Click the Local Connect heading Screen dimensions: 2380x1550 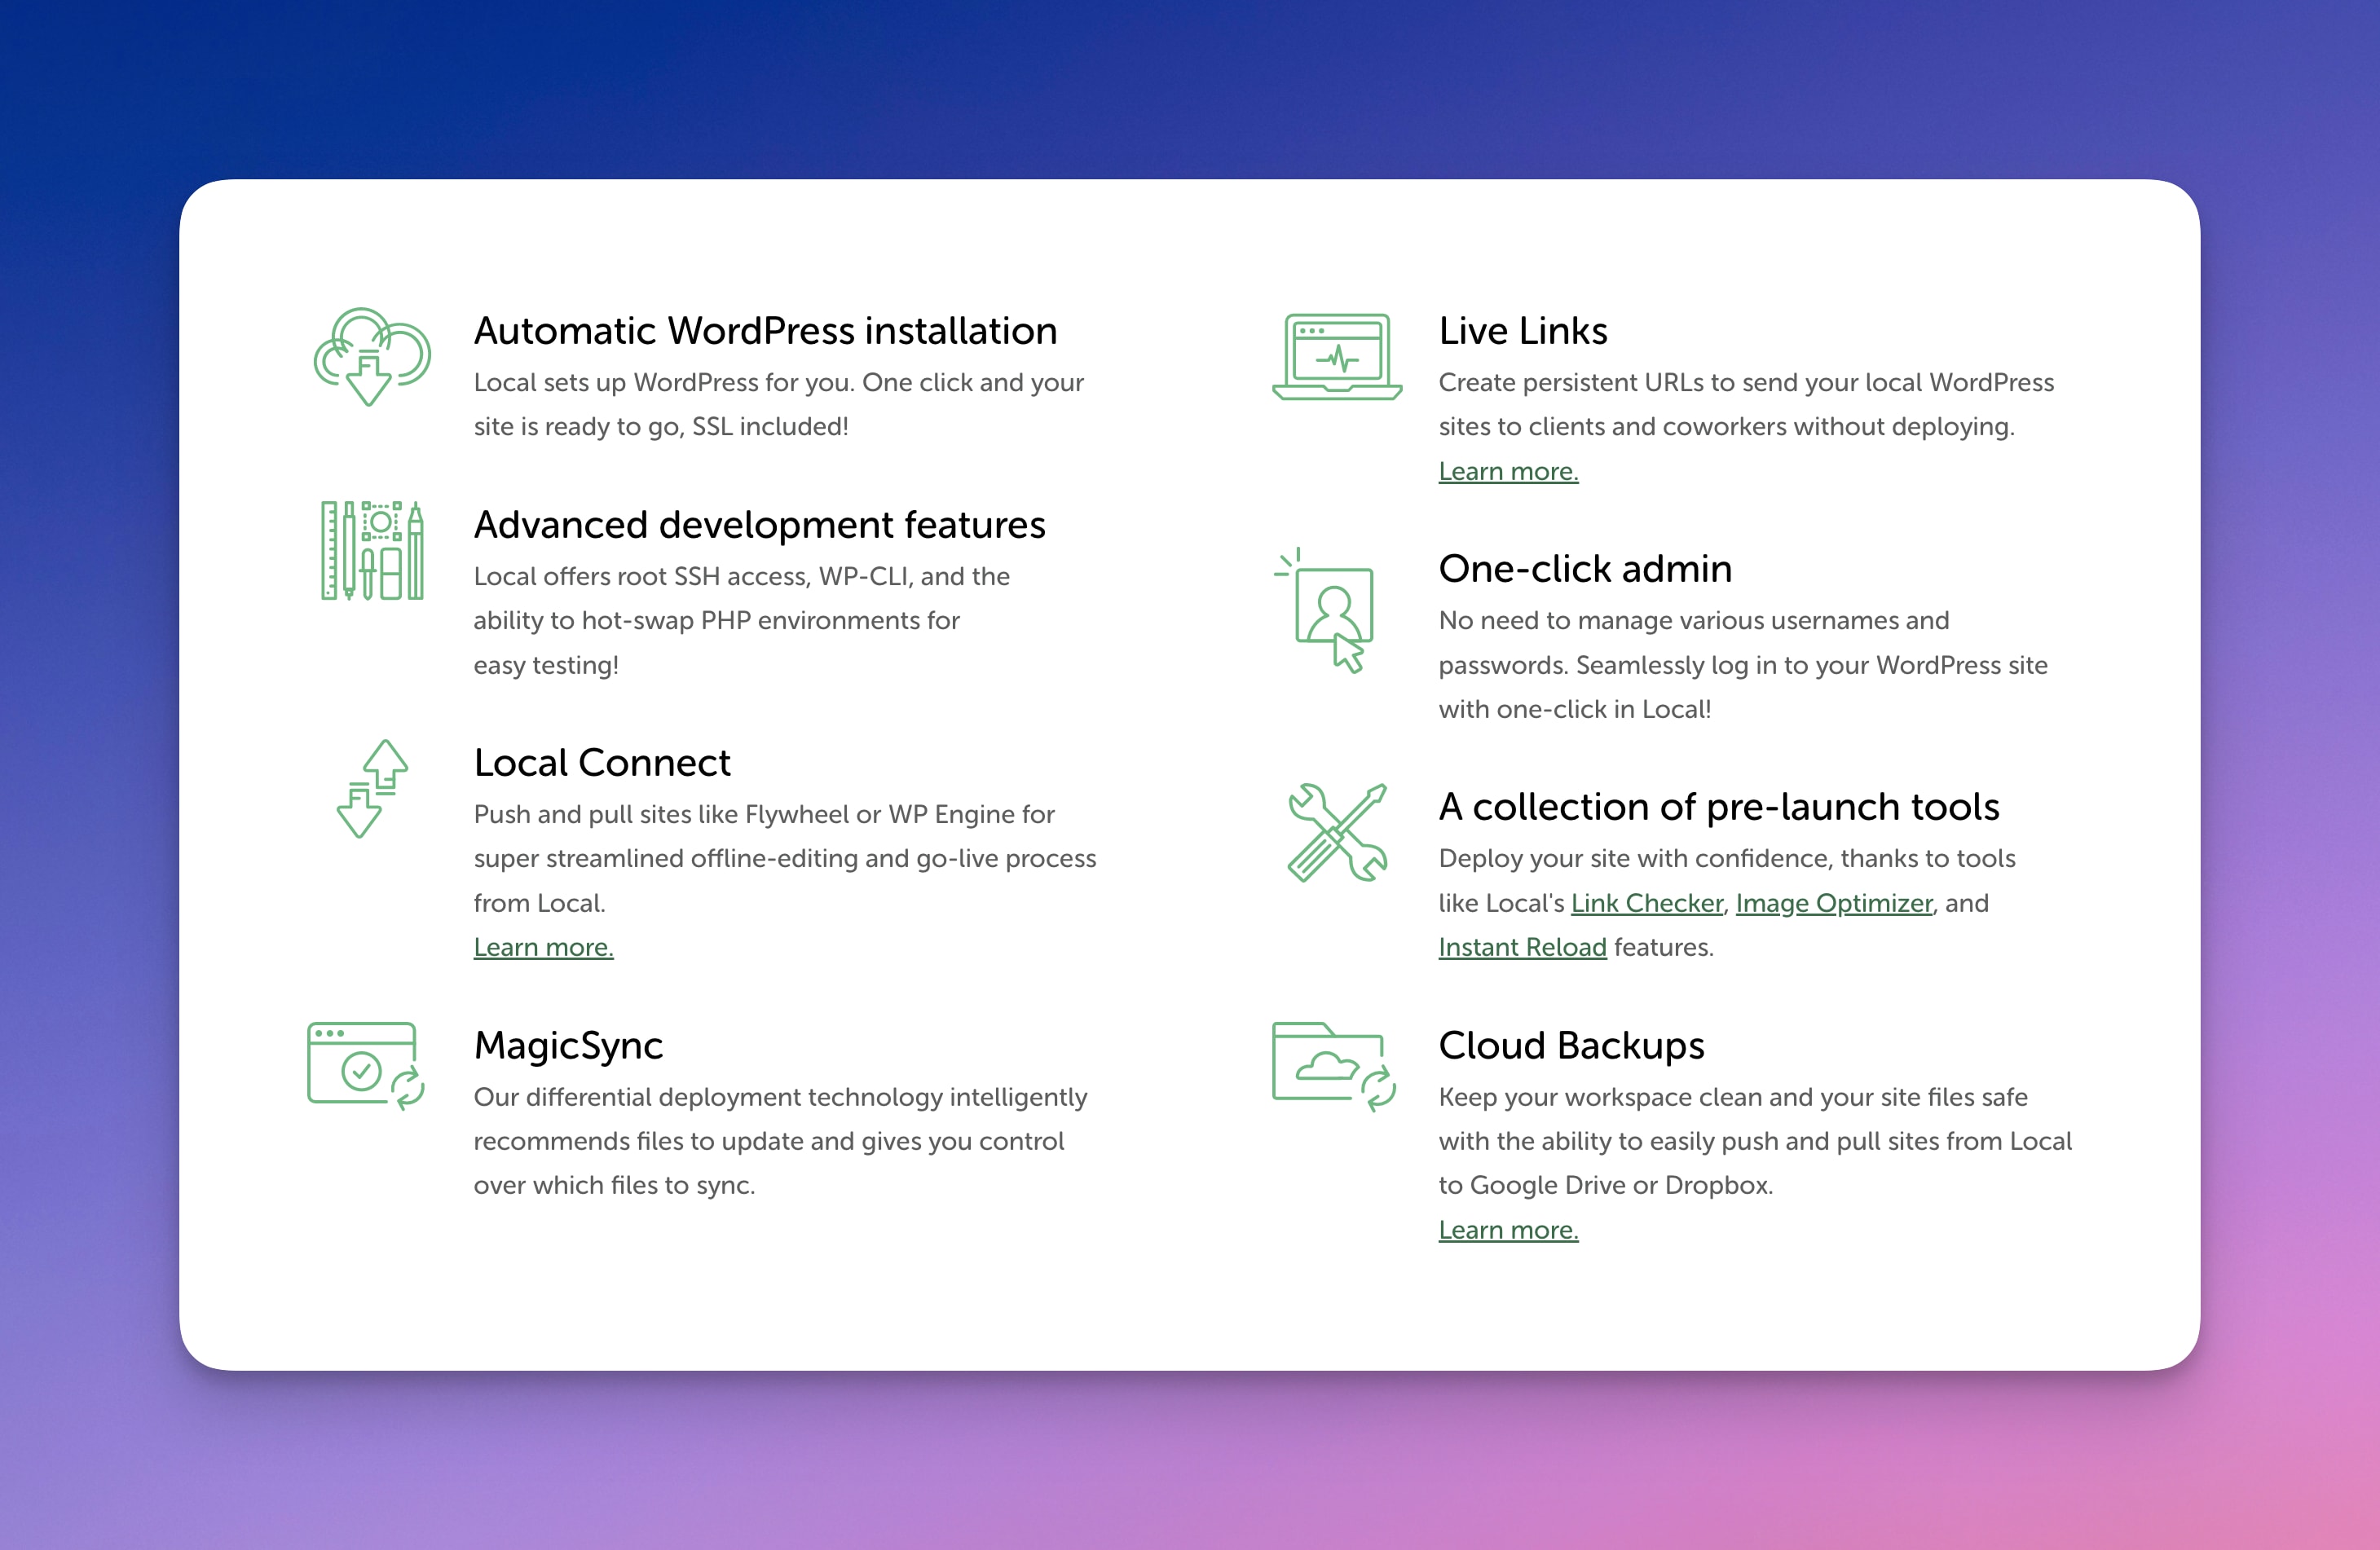pyautogui.click(x=602, y=763)
